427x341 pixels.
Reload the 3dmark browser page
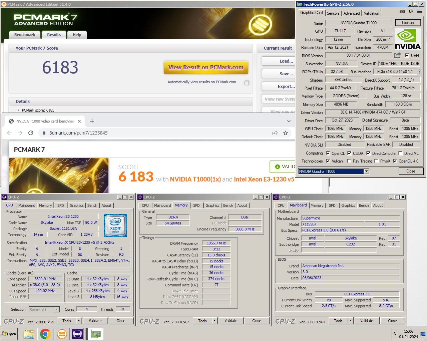pyautogui.click(x=31, y=133)
